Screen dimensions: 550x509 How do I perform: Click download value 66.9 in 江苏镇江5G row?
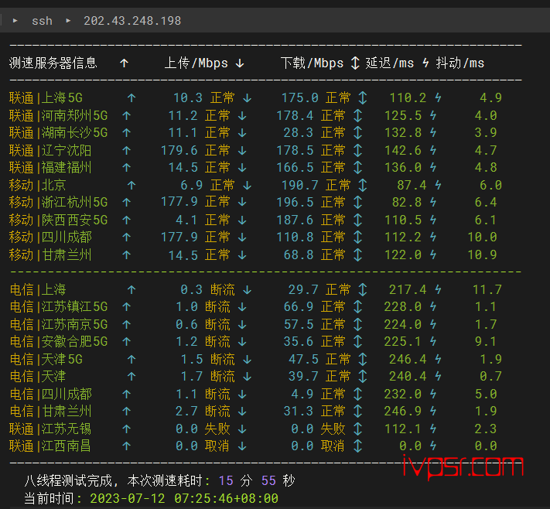(x=299, y=306)
